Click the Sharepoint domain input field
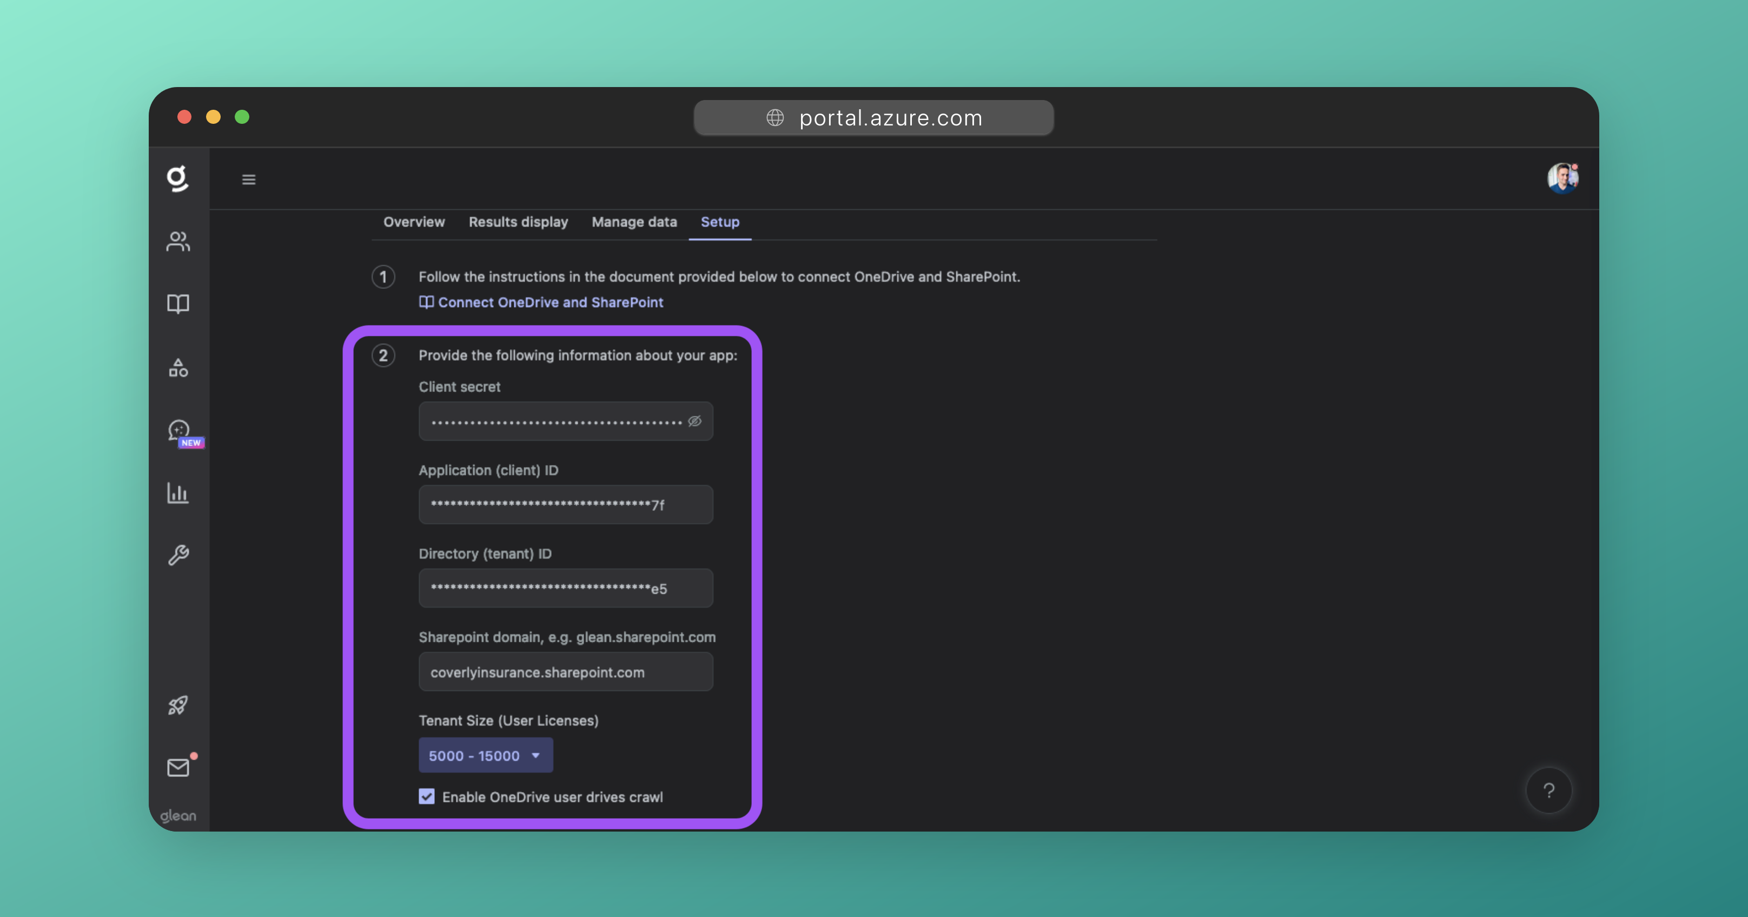This screenshot has width=1748, height=917. [565, 672]
